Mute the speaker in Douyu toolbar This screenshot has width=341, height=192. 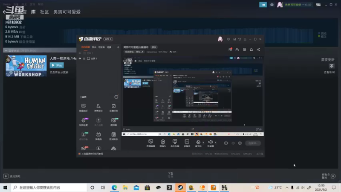coord(210,143)
